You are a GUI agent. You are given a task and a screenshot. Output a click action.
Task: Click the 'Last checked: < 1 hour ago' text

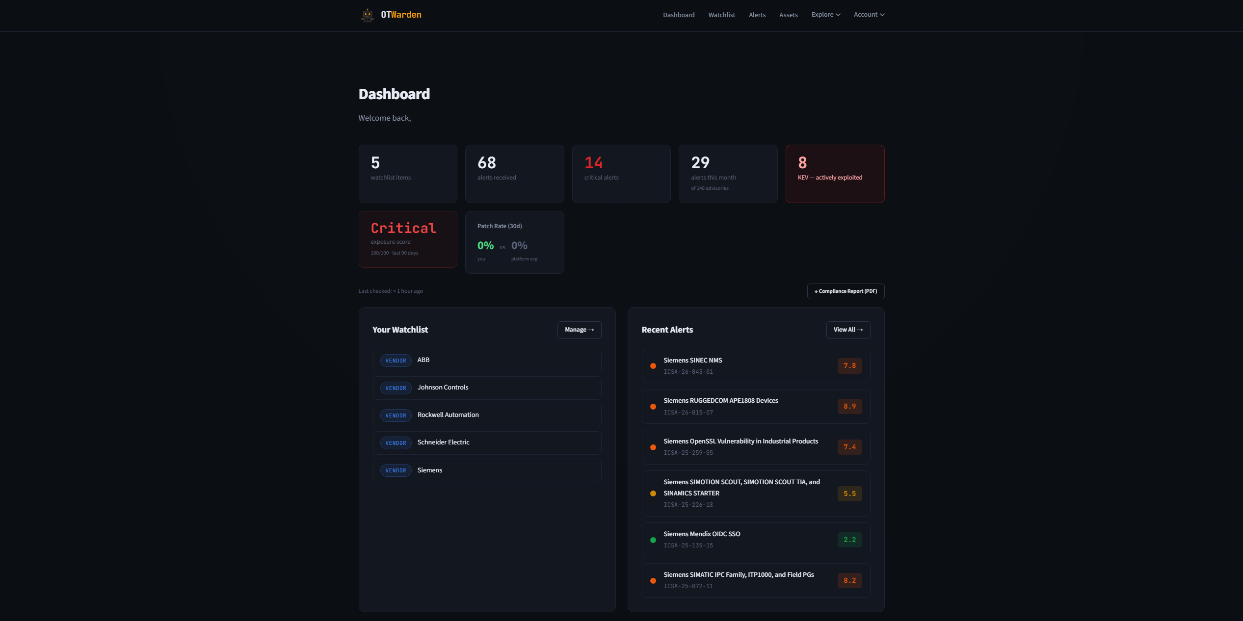tap(390, 291)
